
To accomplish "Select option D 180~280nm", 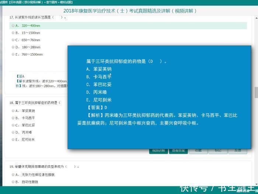I will tap(13, 47).
